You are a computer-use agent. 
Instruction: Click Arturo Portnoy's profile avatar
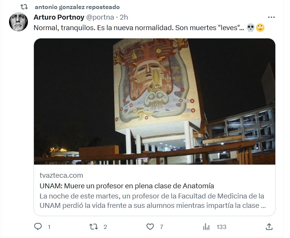point(18,22)
